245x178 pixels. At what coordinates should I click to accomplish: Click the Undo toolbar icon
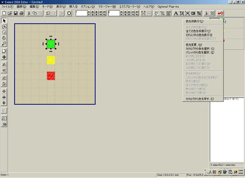pyautogui.click(x=48, y=13)
